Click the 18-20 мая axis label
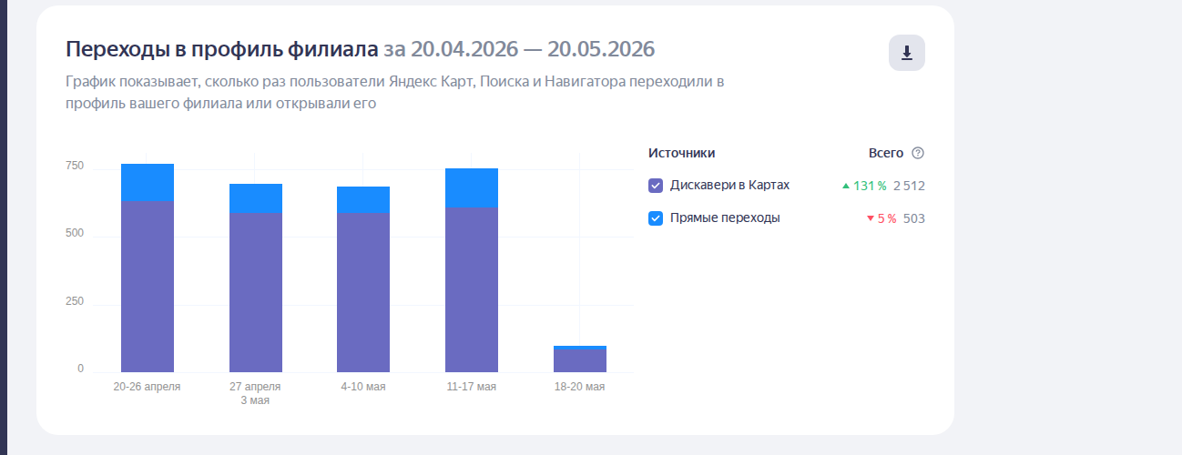This screenshot has width=1182, height=455. 580,387
